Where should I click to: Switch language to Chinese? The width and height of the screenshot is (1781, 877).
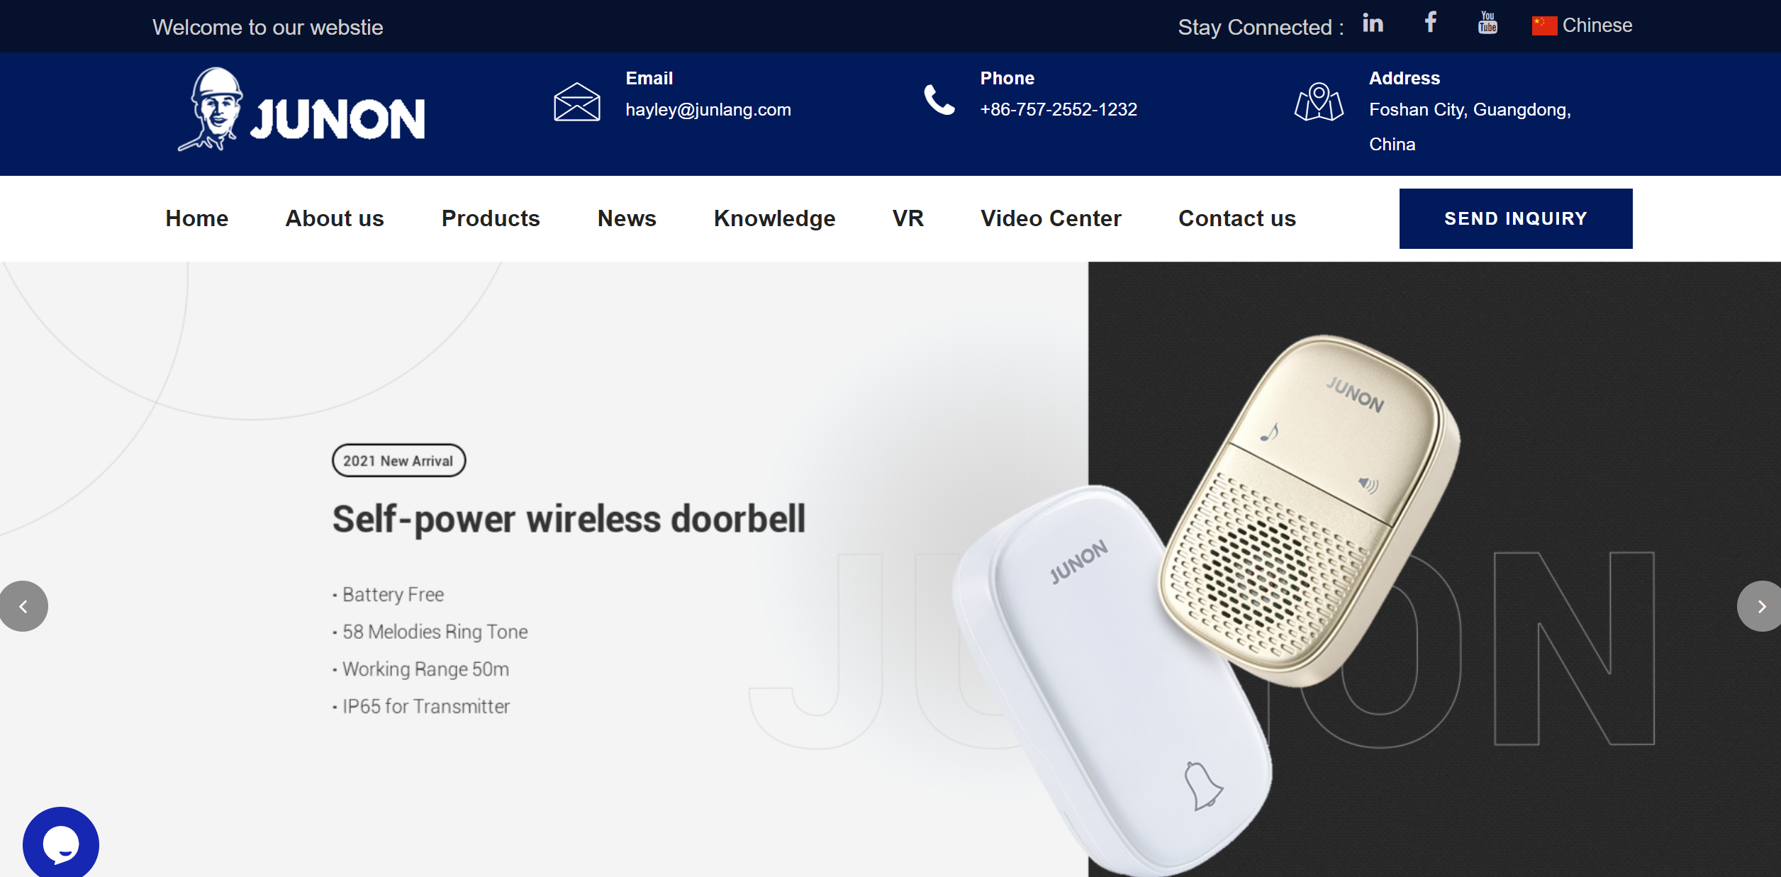tap(1597, 26)
